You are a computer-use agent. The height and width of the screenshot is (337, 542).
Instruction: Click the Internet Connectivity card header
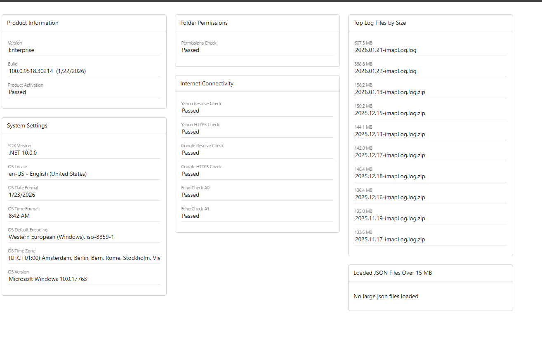click(207, 84)
